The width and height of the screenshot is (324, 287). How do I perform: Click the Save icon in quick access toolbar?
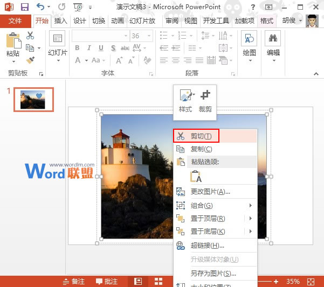tap(25, 7)
